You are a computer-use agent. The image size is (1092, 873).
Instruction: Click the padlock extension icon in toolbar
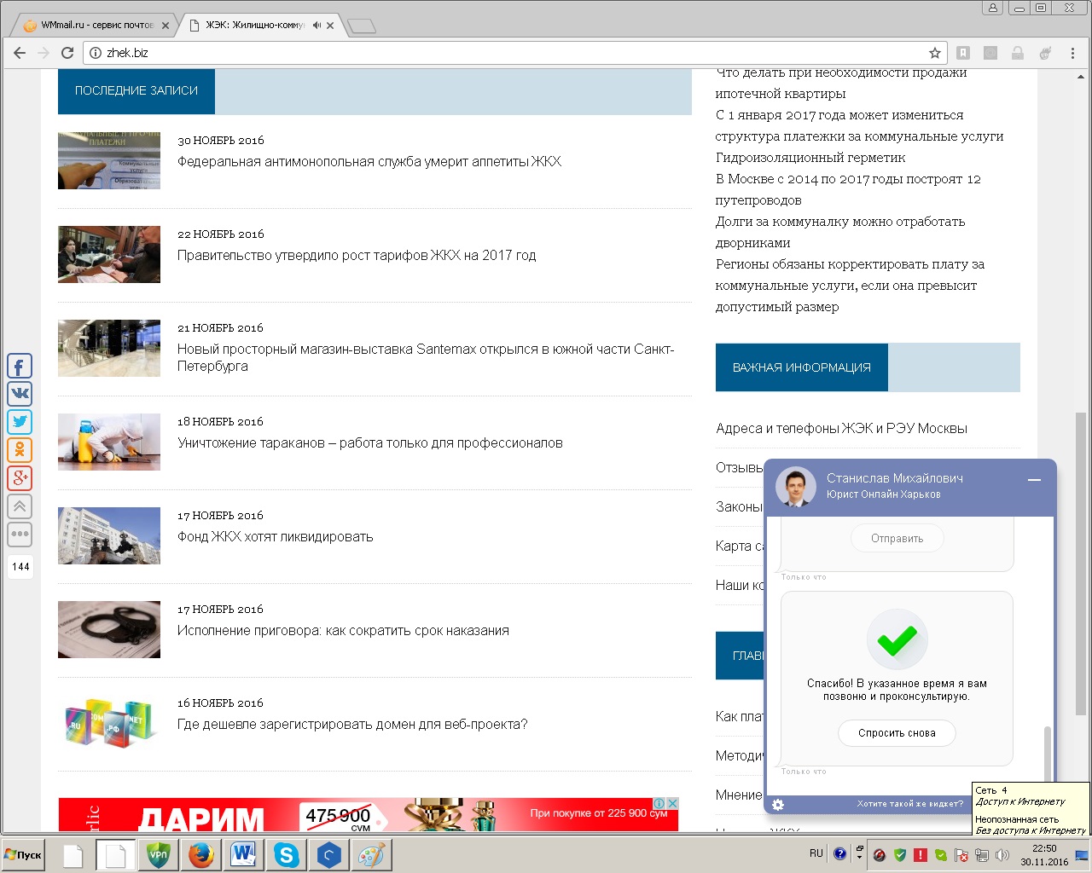click(1018, 53)
